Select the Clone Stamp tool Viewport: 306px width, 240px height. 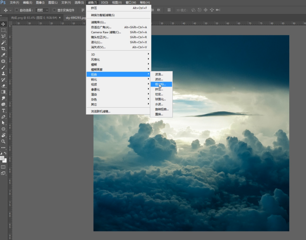pos(3,73)
